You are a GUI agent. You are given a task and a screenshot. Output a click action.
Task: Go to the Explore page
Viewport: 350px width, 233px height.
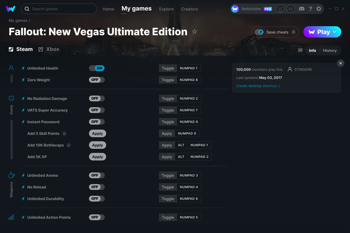point(166,9)
